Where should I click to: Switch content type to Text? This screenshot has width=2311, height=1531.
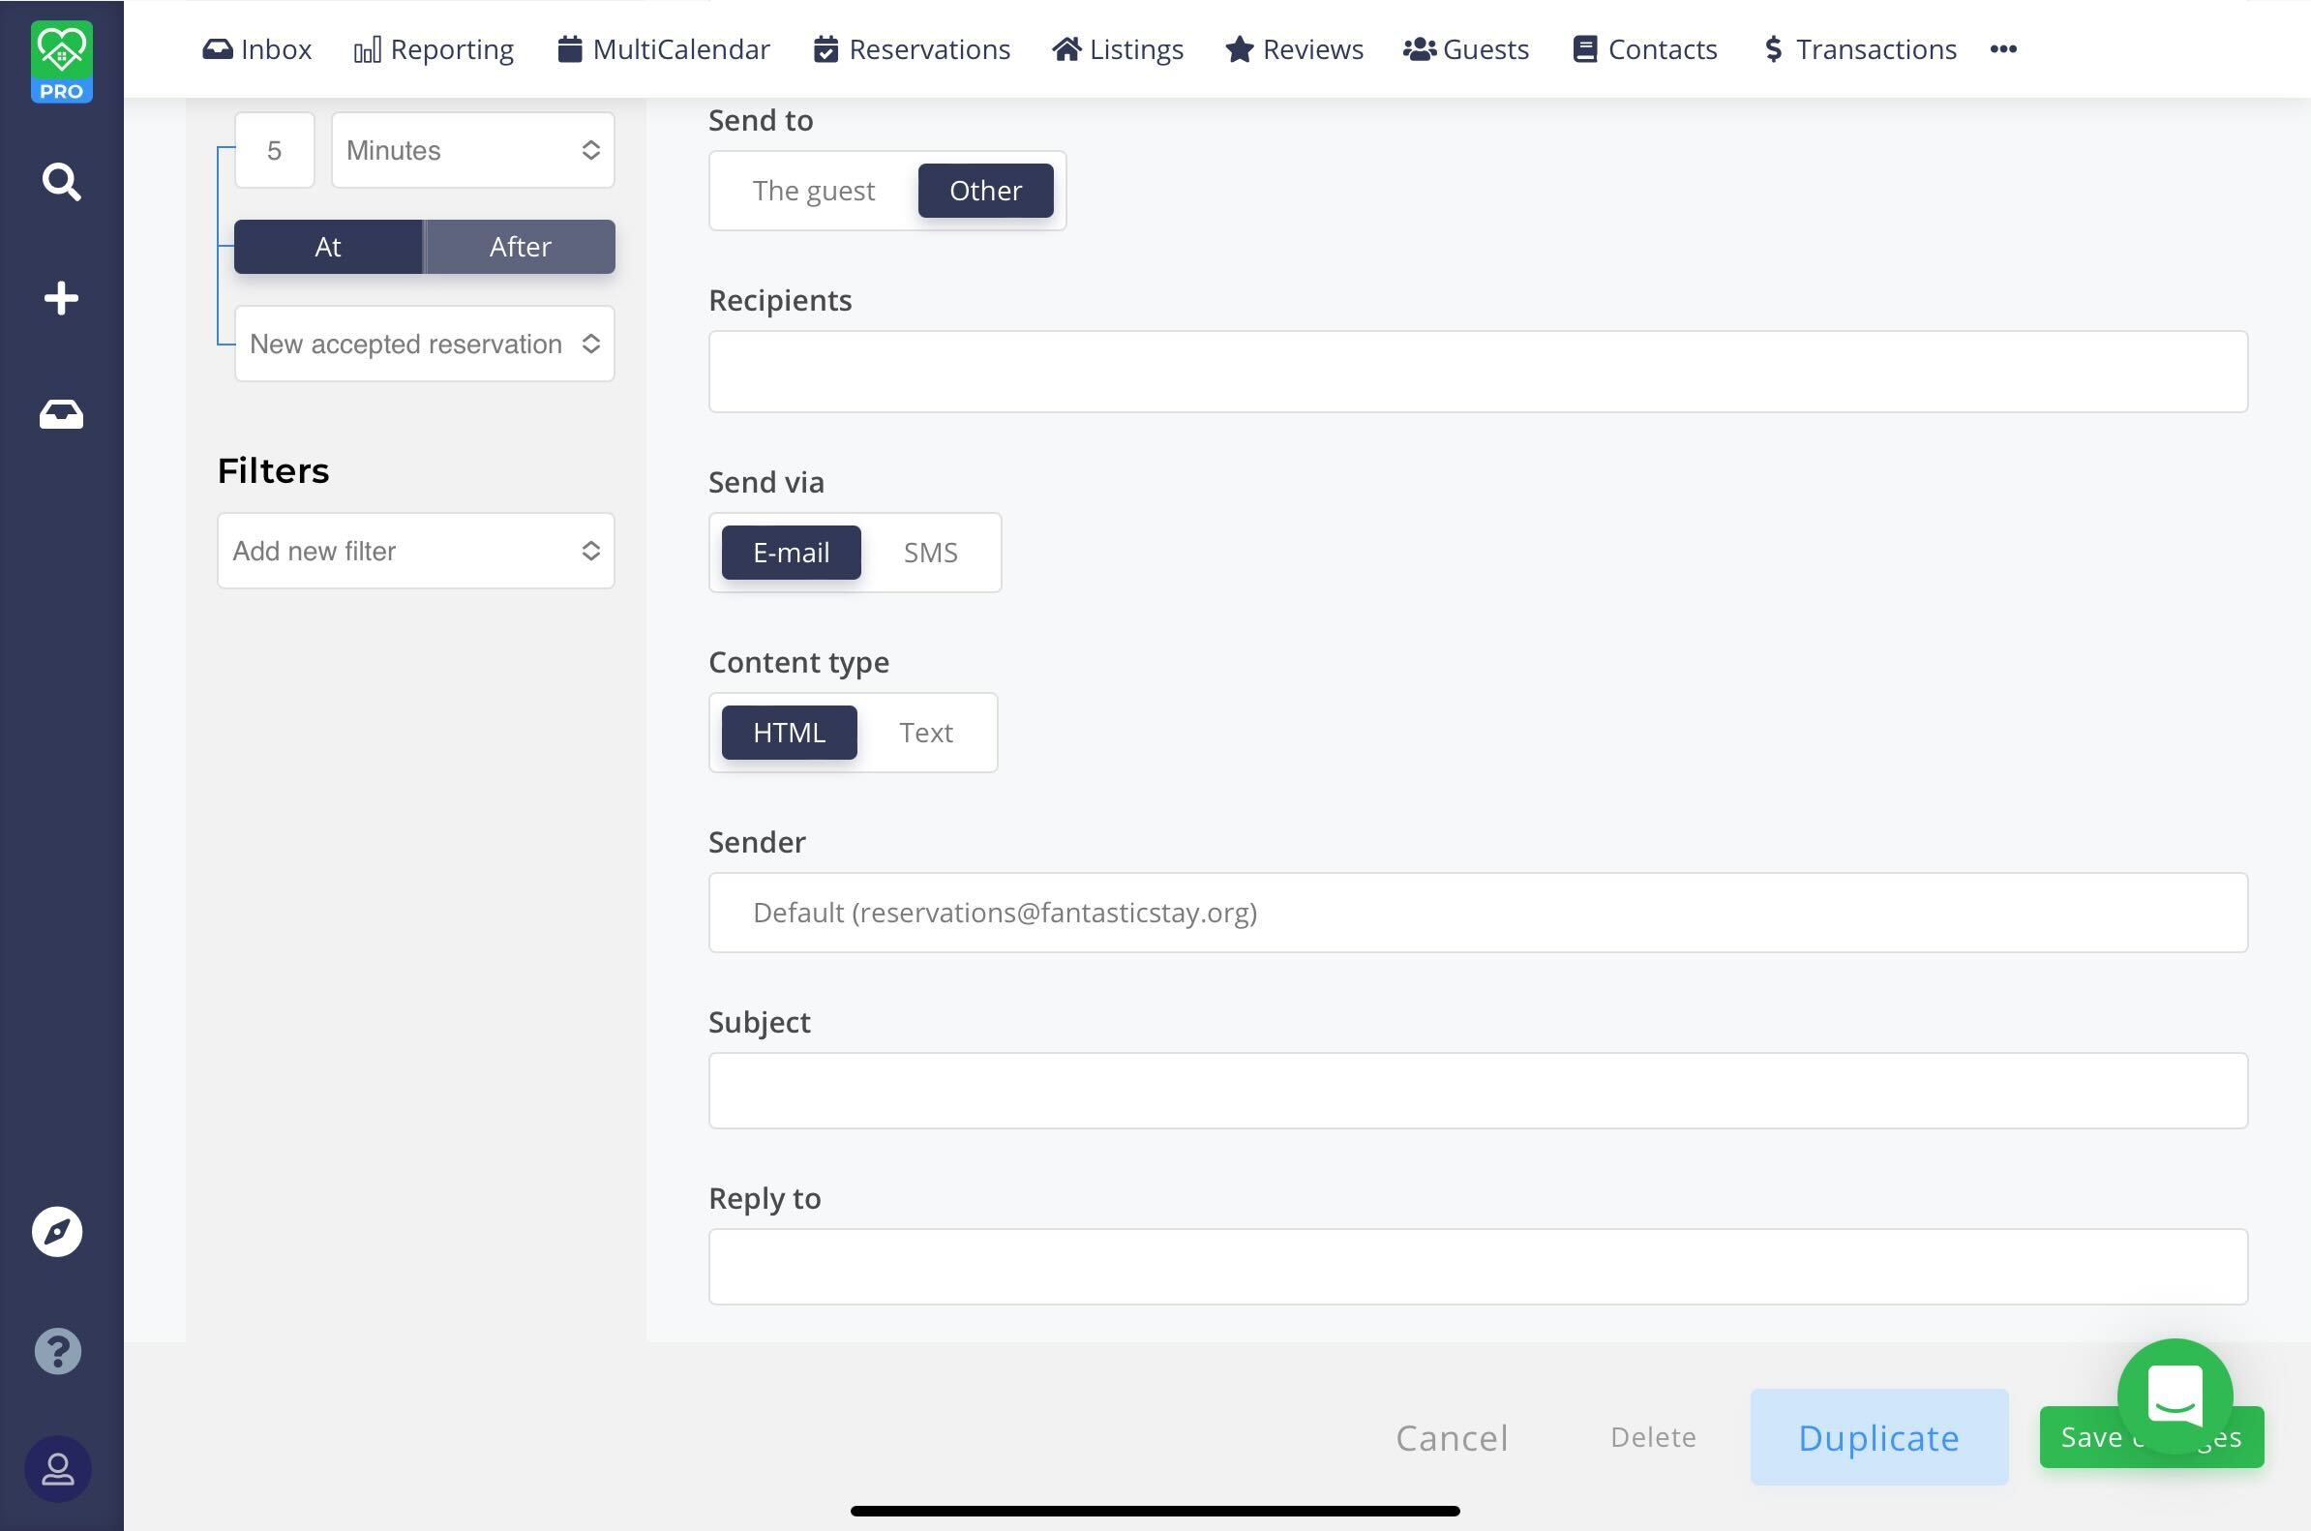click(924, 733)
